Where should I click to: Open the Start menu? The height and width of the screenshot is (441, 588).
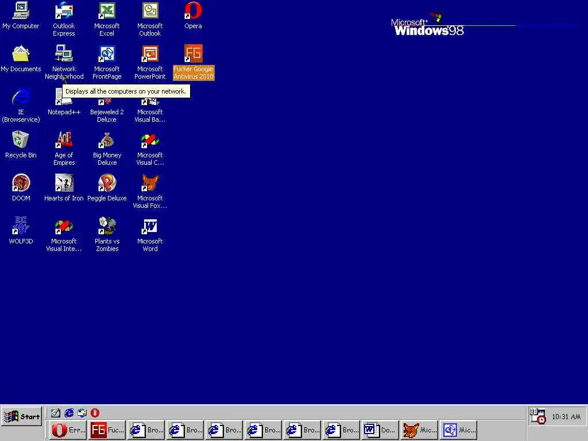coord(21,416)
